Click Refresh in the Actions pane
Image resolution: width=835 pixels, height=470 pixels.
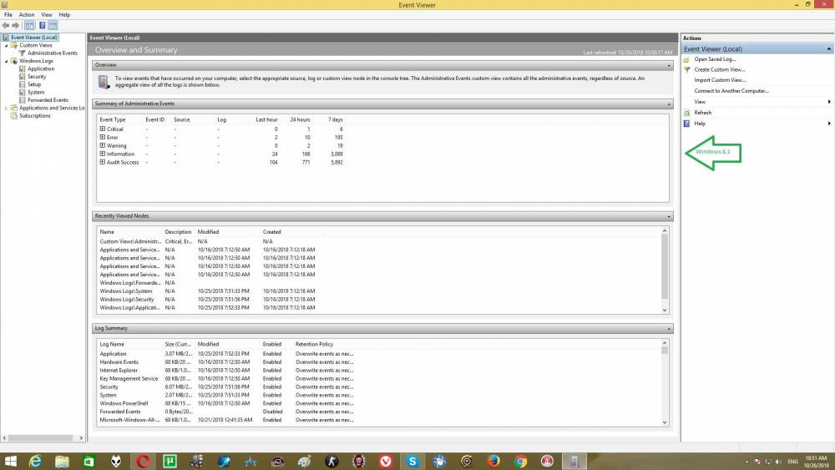click(x=702, y=113)
